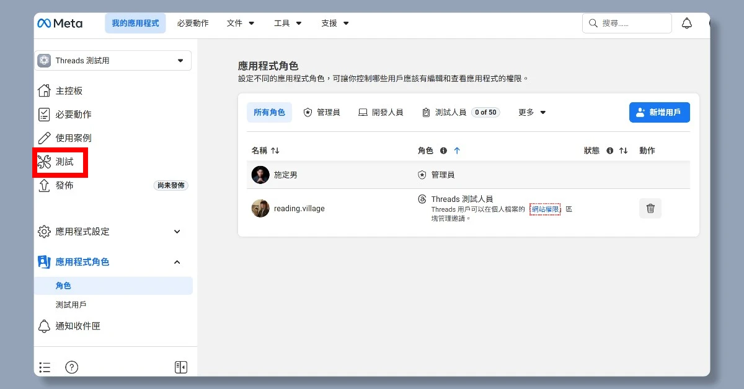This screenshot has height=389, width=744.
Task: Click inside the 搜尋 search field
Action: tap(627, 24)
